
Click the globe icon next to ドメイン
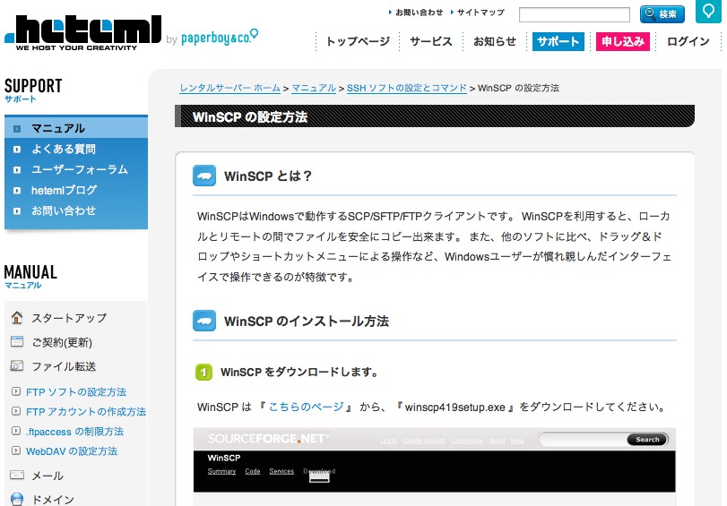[x=17, y=499]
